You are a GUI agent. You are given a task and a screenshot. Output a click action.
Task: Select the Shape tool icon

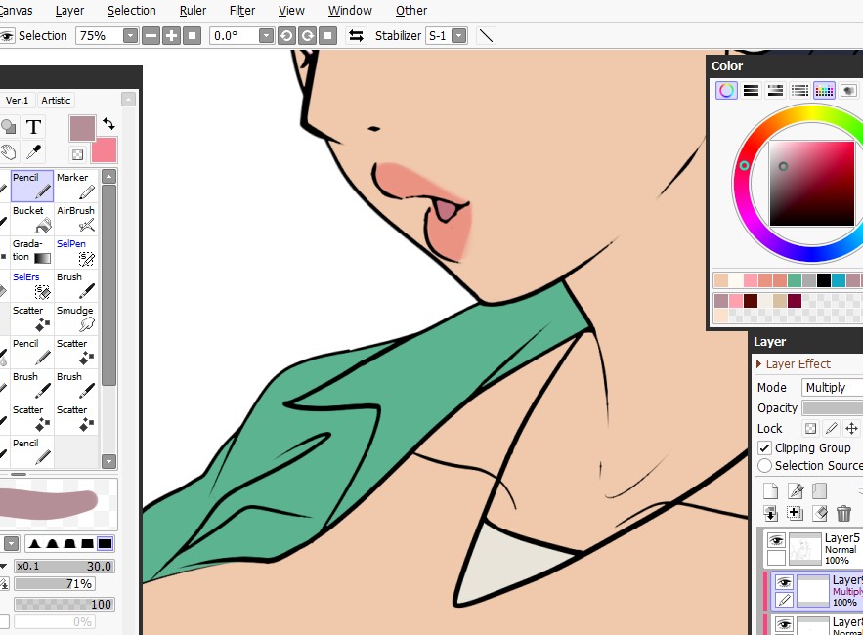click(x=8, y=127)
